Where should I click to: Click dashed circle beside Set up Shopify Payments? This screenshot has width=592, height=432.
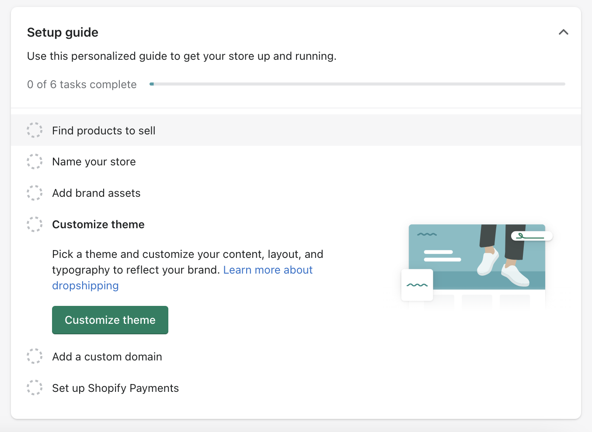pos(35,387)
